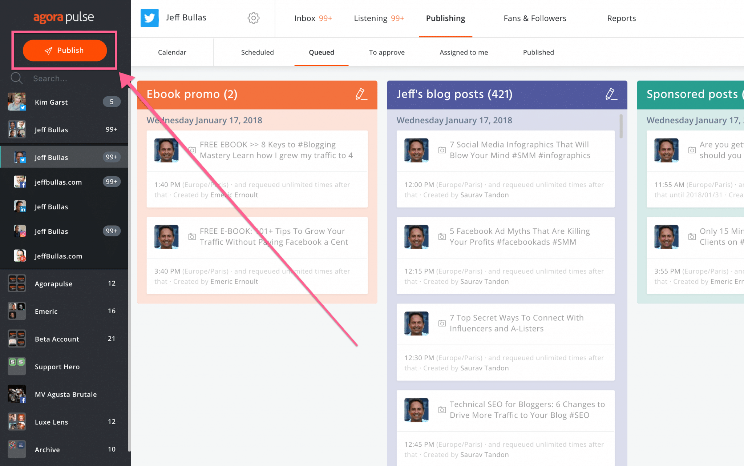Image resolution: width=744 pixels, height=466 pixels.
Task: Expand Kim Garst group in sidebar
Action: click(64, 102)
